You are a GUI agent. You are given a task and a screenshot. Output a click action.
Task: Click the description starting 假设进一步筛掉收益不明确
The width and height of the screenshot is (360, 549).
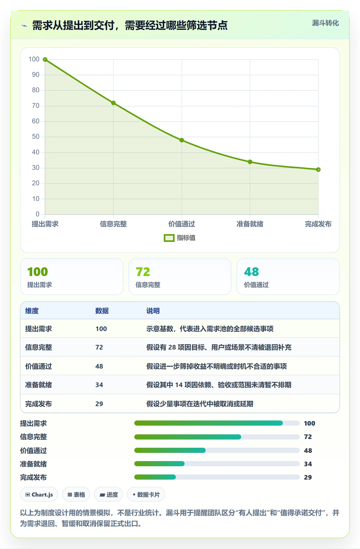coord(217,366)
